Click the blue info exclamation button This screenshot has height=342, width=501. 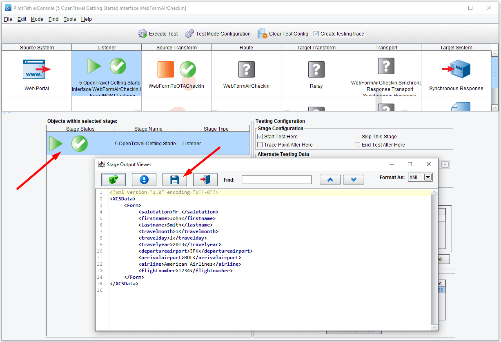coord(144,179)
